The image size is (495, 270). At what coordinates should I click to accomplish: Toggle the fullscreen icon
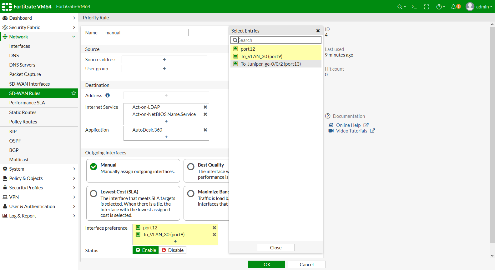427,7
